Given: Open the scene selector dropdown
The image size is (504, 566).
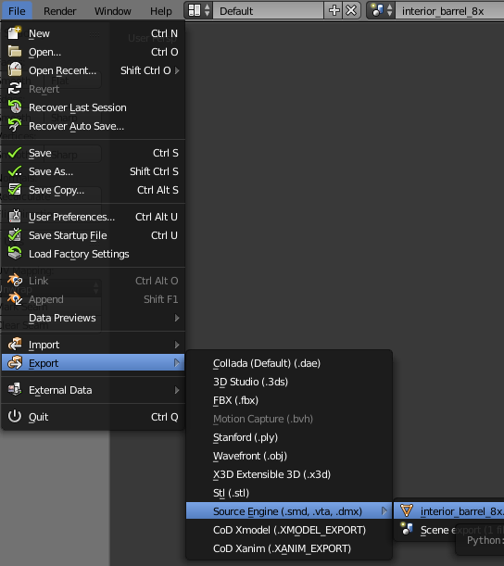Looking at the screenshot, I should click(381, 11).
